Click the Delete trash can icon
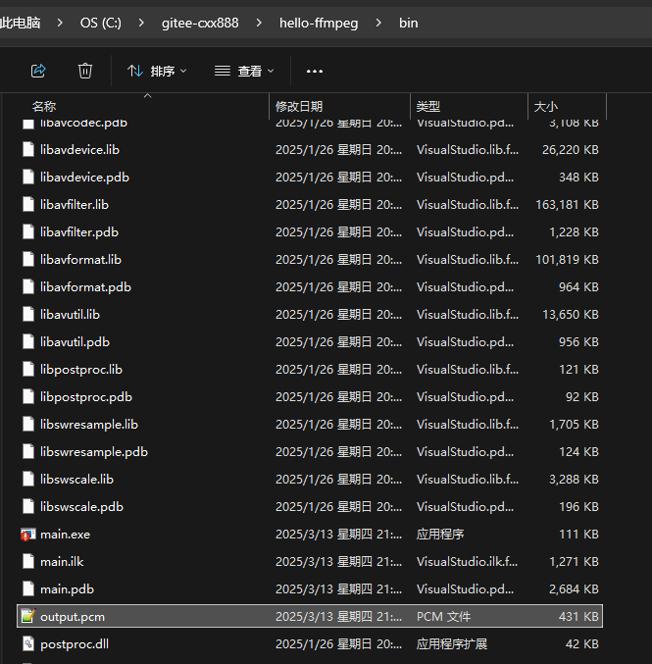The image size is (652, 664). [84, 71]
